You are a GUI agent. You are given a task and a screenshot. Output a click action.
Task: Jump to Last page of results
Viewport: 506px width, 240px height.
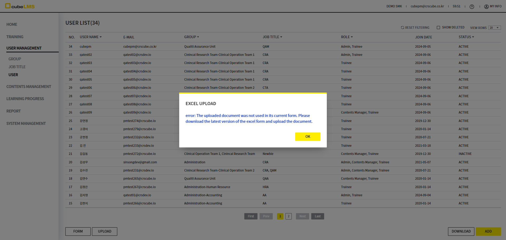(318, 216)
